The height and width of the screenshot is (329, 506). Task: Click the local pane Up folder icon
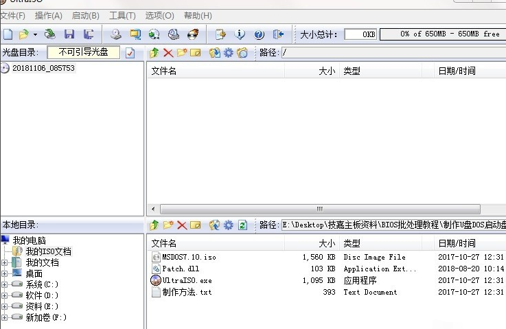coord(154,225)
